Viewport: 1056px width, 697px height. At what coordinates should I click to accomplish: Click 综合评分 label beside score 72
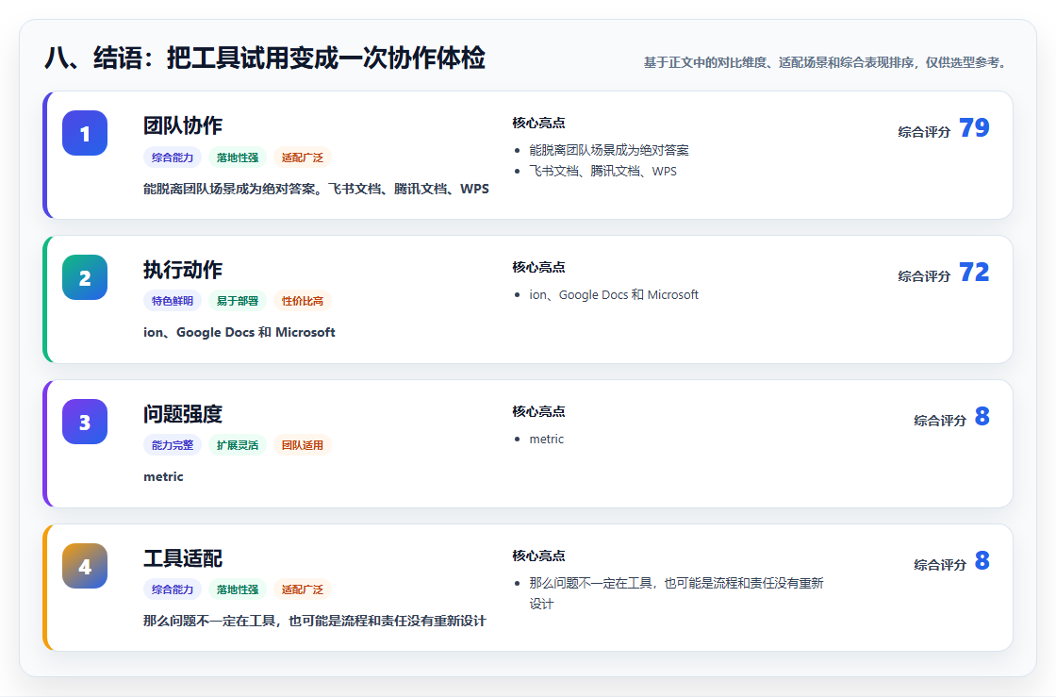[924, 276]
